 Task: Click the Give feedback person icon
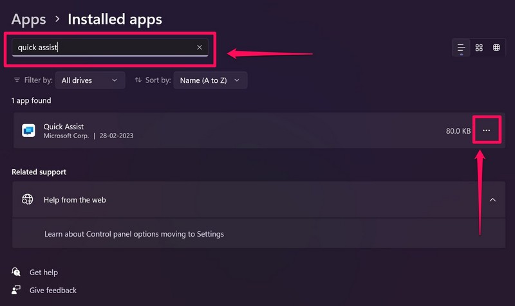17,291
